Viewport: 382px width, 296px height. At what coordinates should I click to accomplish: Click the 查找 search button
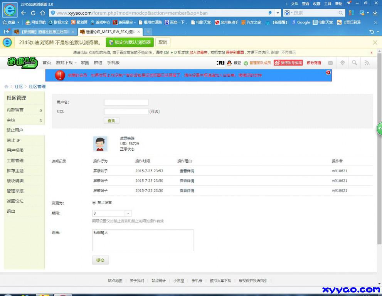coord(111,121)
